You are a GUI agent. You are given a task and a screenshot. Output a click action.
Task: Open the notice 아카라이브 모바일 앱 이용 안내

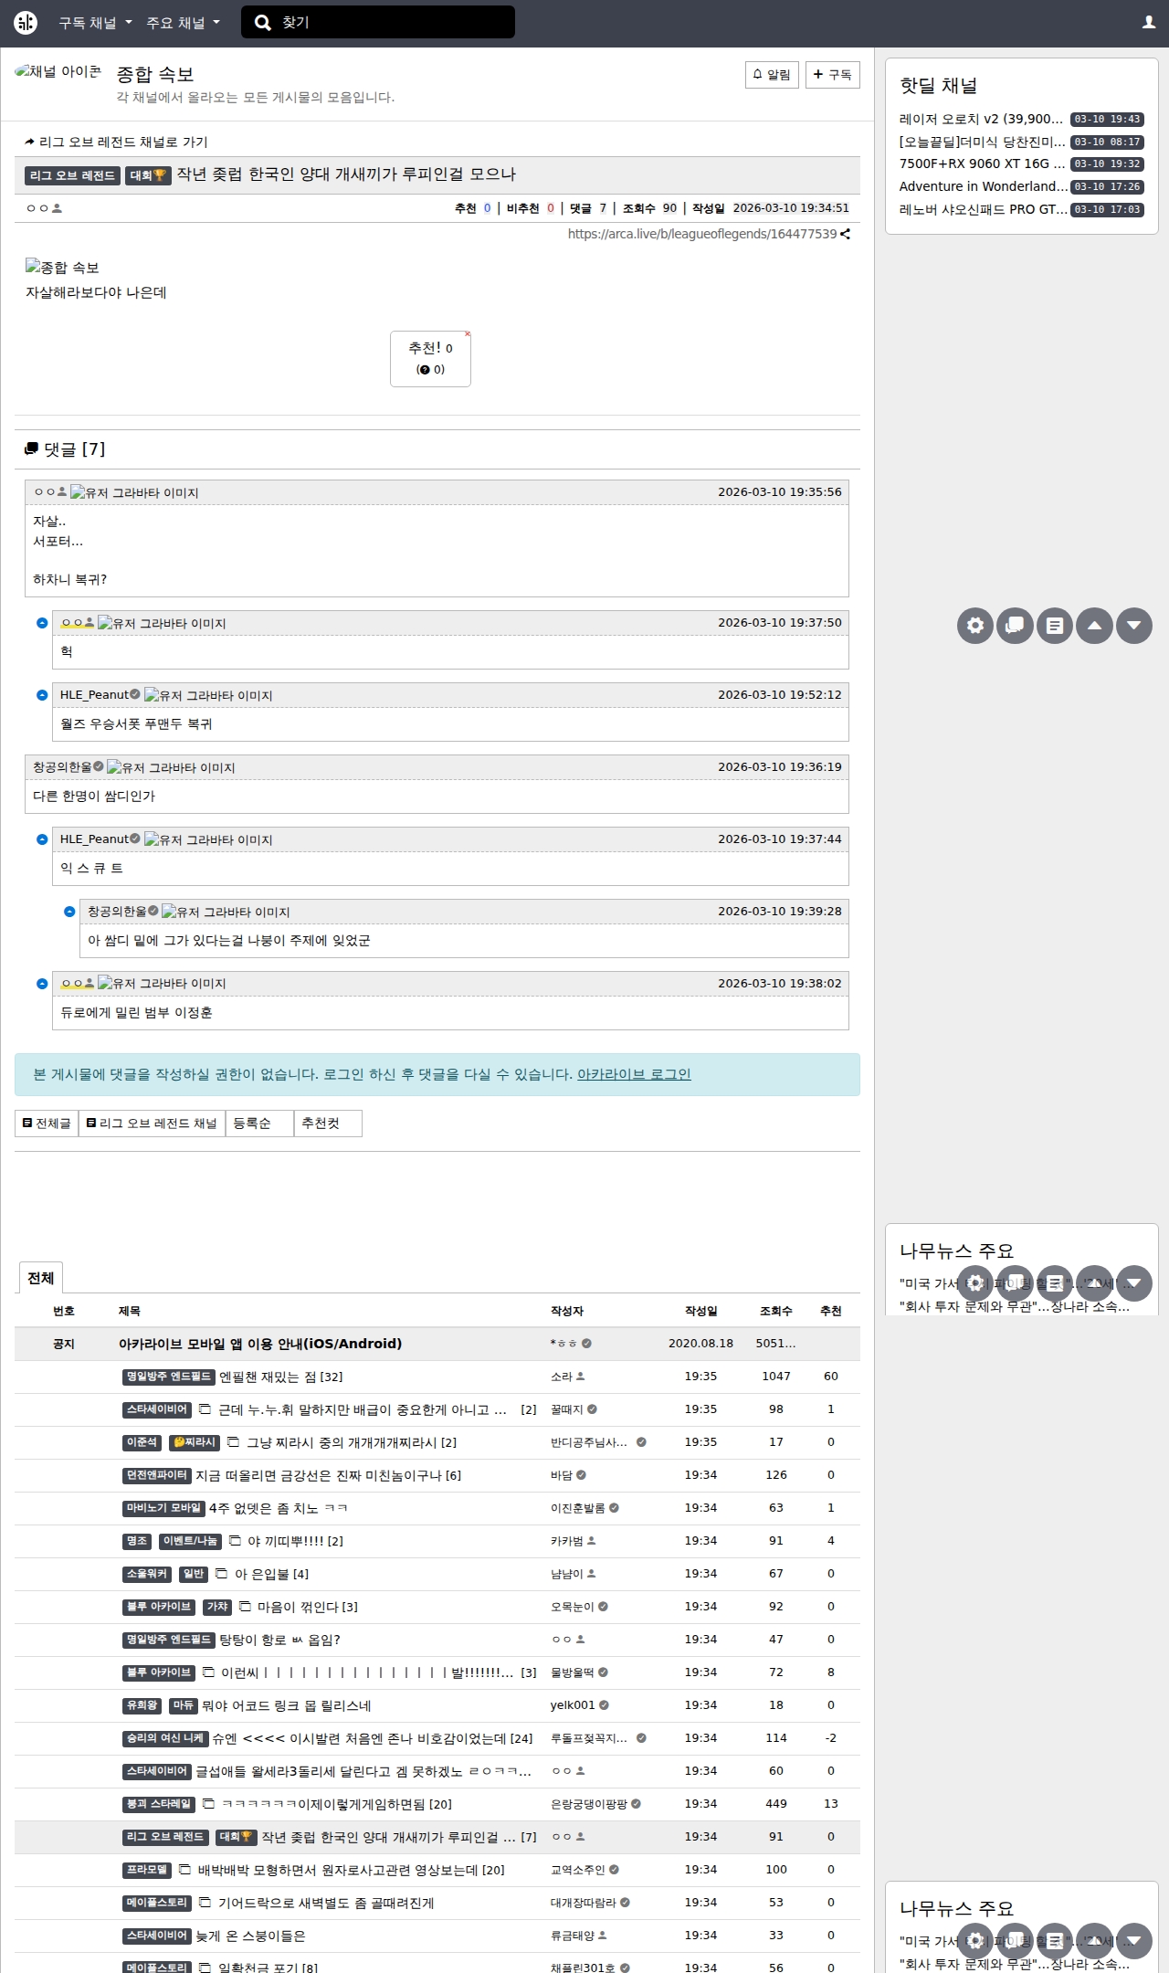tap(260, 1344)
